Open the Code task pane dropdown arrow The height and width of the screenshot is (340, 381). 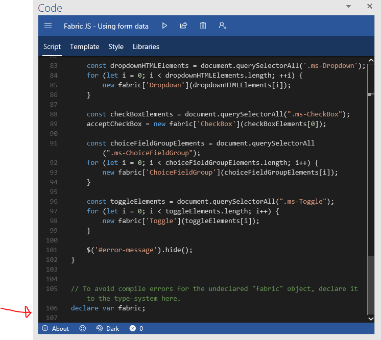(x=348, y=6)
